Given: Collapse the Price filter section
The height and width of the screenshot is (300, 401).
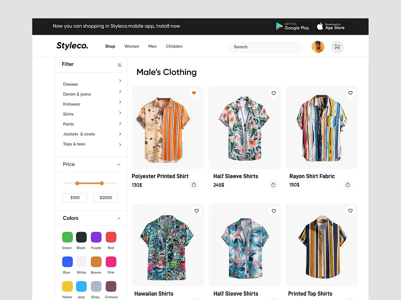Looking at the screenshot, I should (119, 164).
